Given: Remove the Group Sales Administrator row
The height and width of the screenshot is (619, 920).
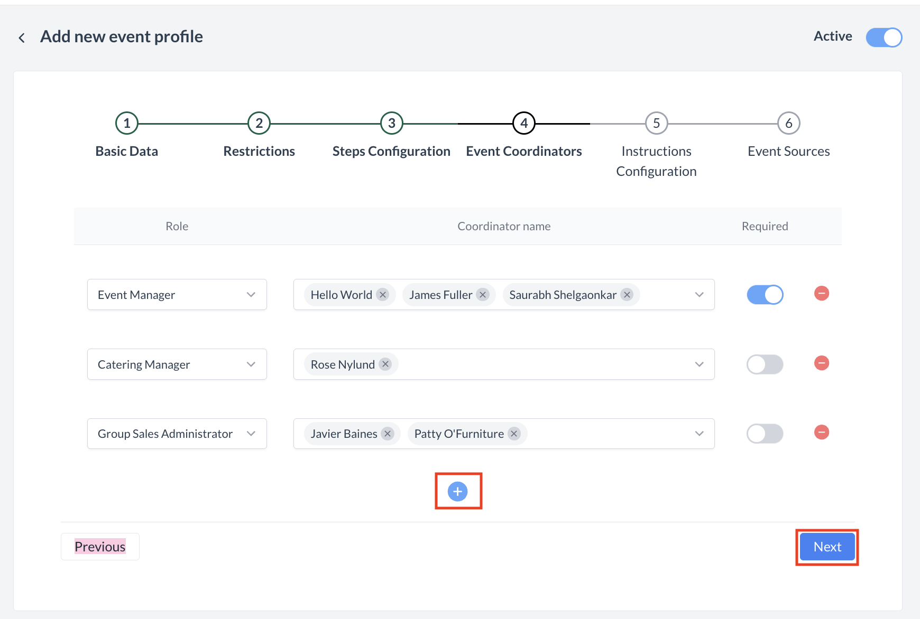Looking at the screenshot, I should pyautogui.click(x=821, y=433).
